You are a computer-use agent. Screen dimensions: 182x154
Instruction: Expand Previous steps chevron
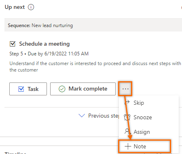coord(82,116)
